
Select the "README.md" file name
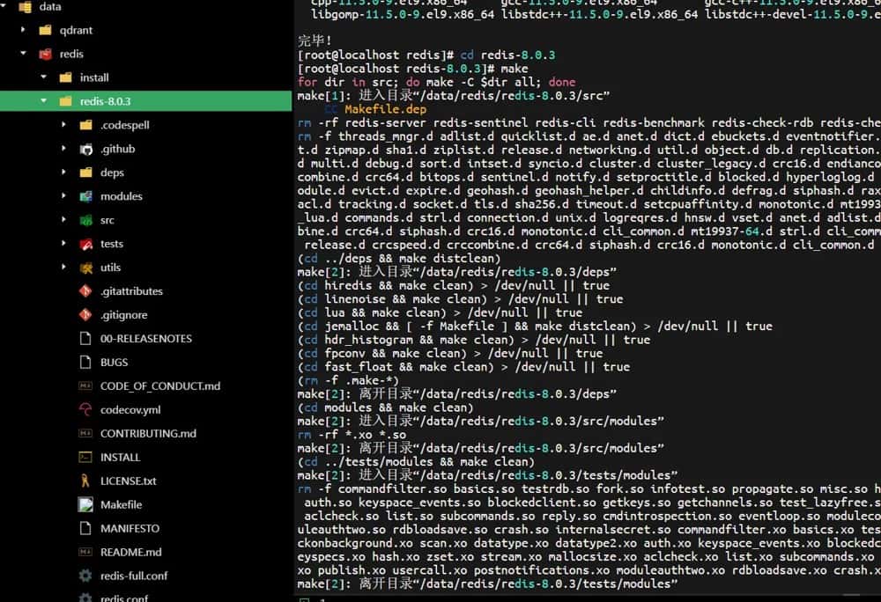(131, 552)
